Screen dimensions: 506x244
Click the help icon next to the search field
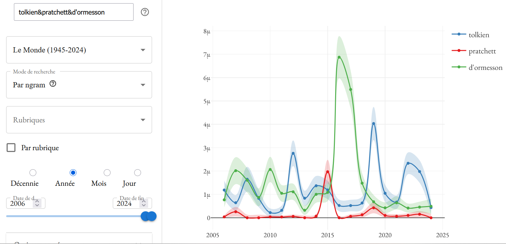pos(145,12)
